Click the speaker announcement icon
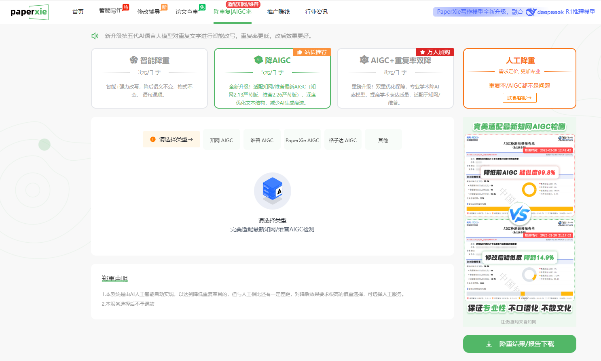 click(x=95, y=36)
